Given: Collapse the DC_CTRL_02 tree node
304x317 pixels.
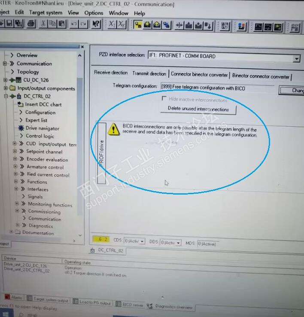Looking at the screenshot, I should click(x=6, y=96).
